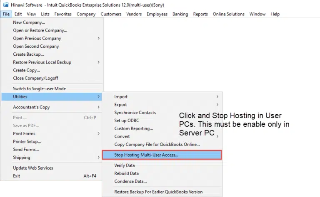Choose Printer Setup...

click(52, 141)
